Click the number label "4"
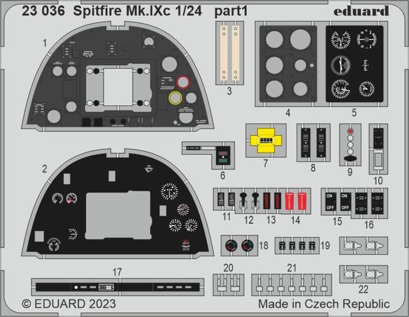Viewport: 409px width, 317px height. [x=288, y=112]
